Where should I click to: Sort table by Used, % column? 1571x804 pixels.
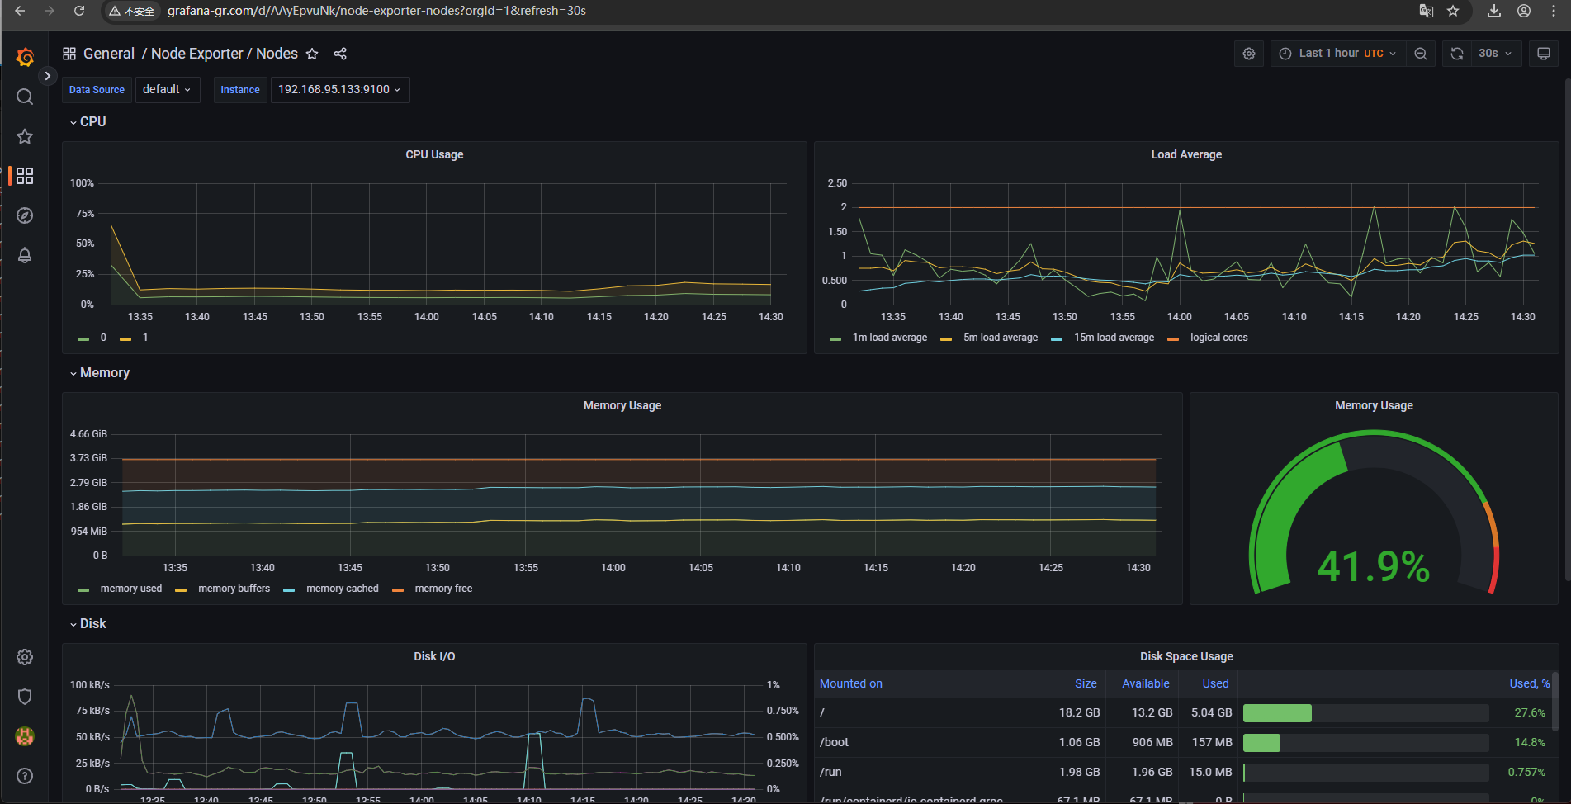point(1530,683)
